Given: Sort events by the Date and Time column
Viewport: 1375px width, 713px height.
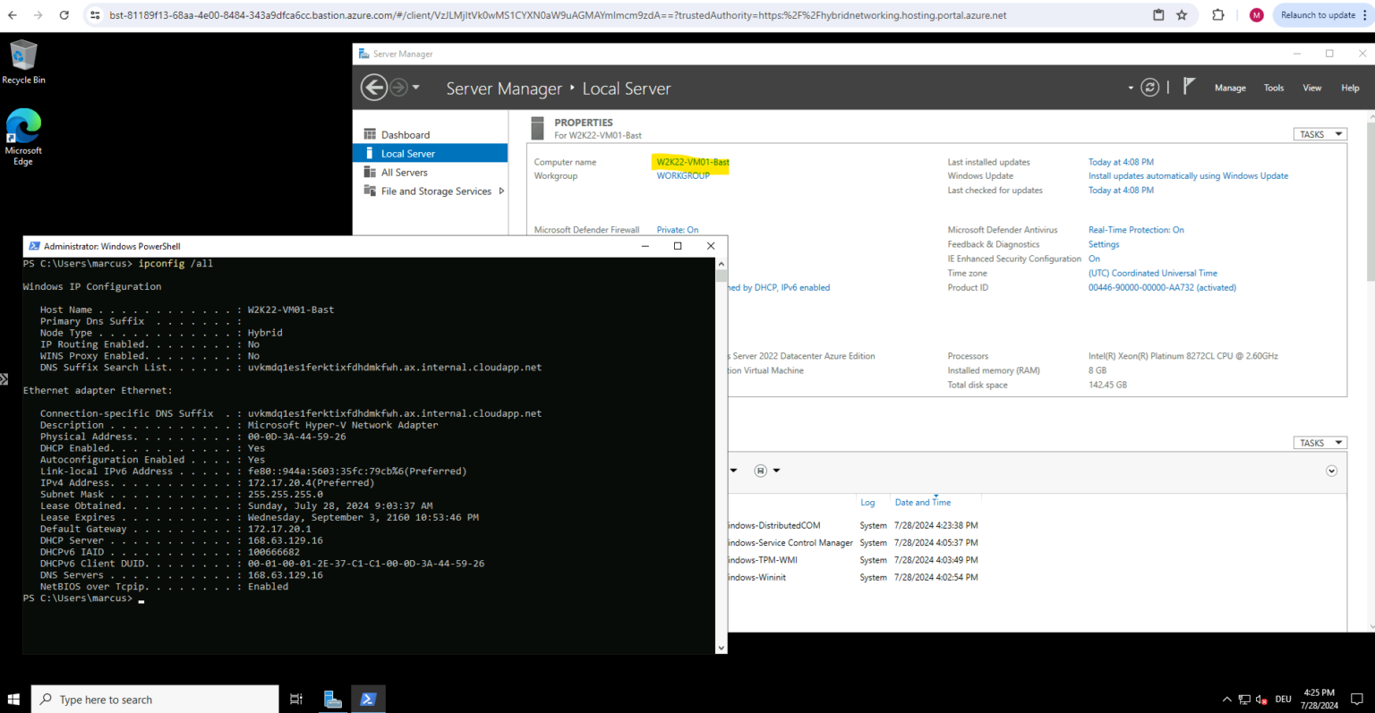Looking at the screenshot, I should coord(922,502).
